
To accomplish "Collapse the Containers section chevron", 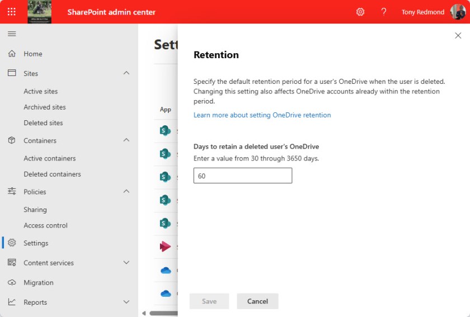I will click(126, 140).
